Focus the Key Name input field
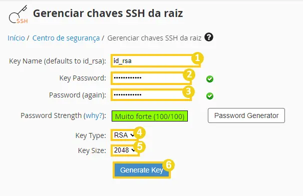 [156, 61]
